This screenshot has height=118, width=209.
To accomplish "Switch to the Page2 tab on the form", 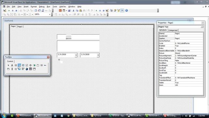I will coord(20,27).
